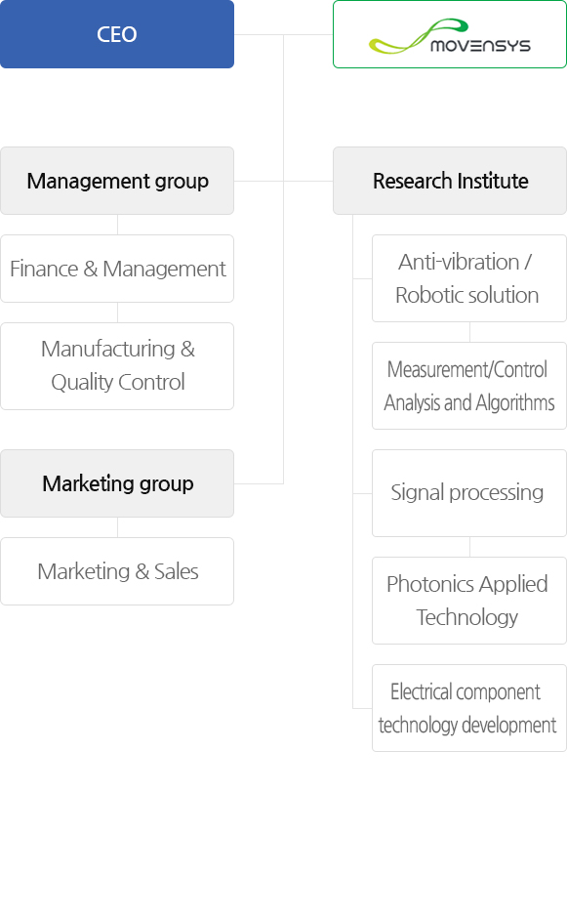Click the Movensys logo
The height and width of the screenshot is (918, 567).
[x=449, y=36]
